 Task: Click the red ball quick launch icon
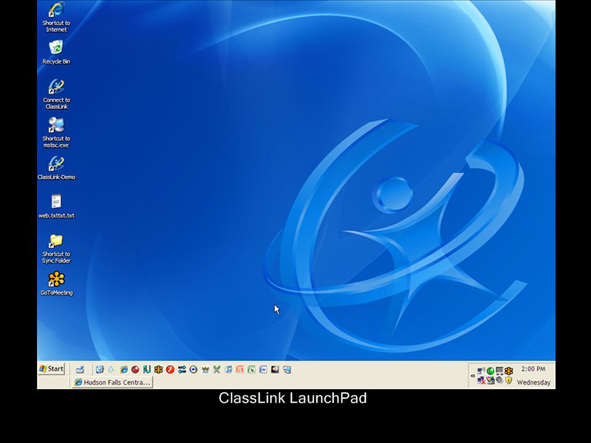click(135, 370)
